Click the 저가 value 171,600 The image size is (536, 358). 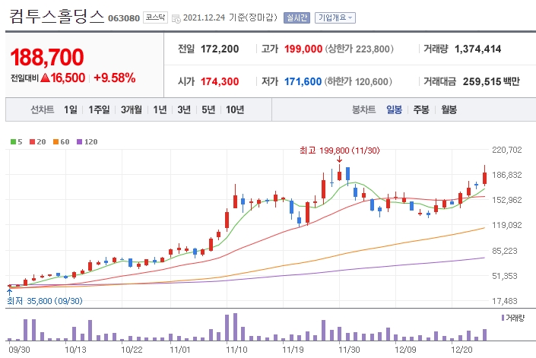tap(303, 81)
